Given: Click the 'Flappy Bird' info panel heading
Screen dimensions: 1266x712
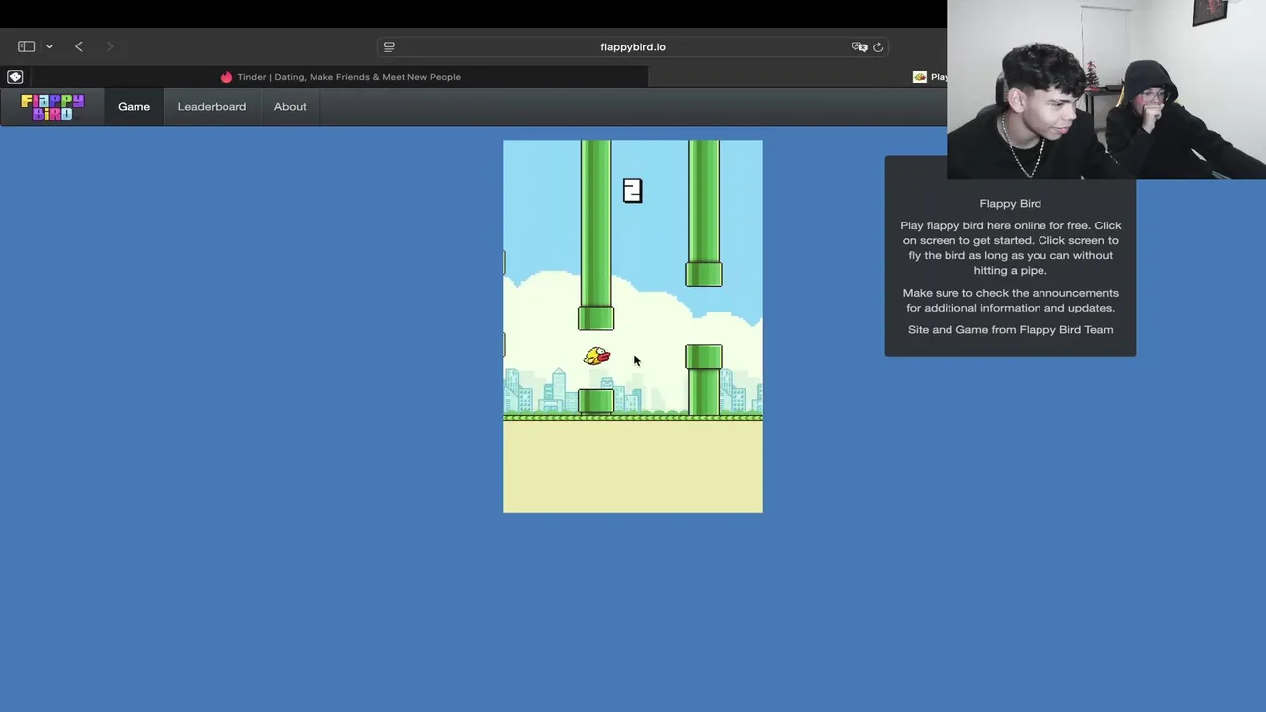Looking at the screenshot, I should tap(1010, 203).
